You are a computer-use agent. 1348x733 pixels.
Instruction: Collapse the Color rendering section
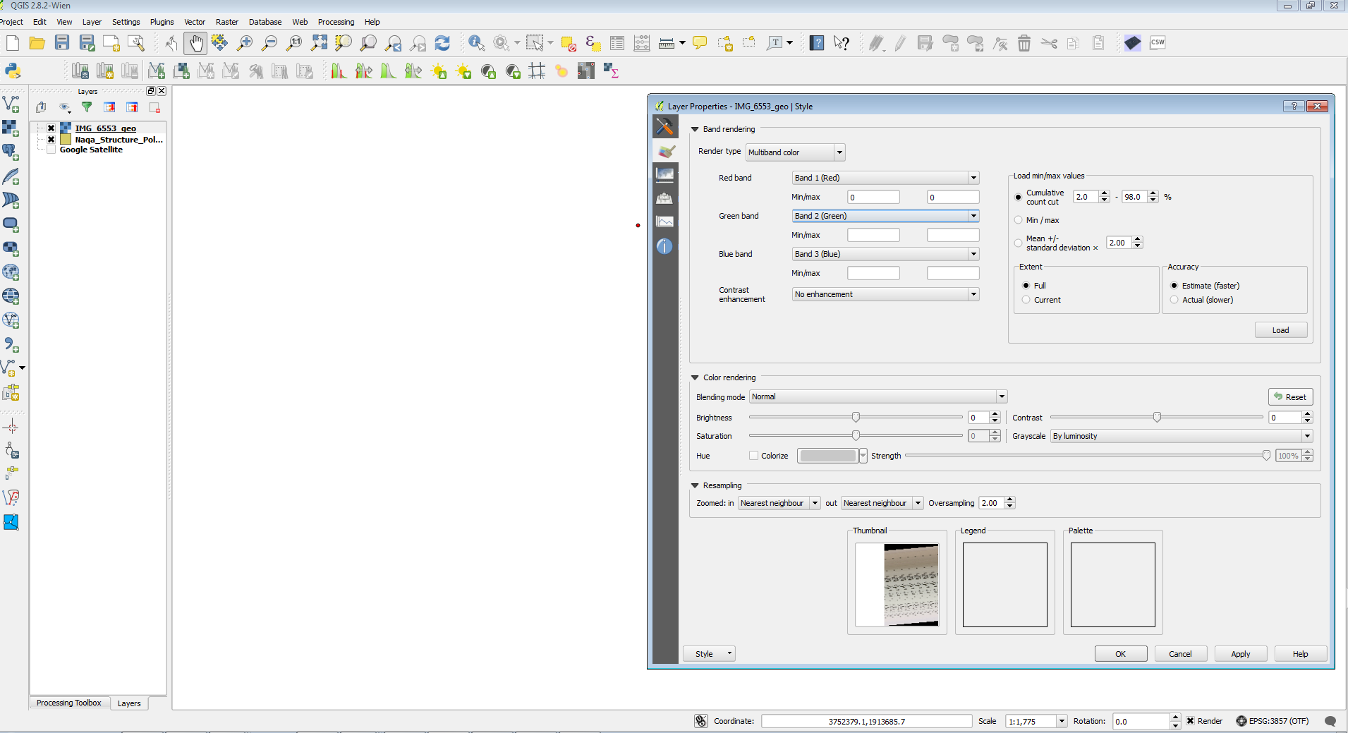(x=695, y=377)
